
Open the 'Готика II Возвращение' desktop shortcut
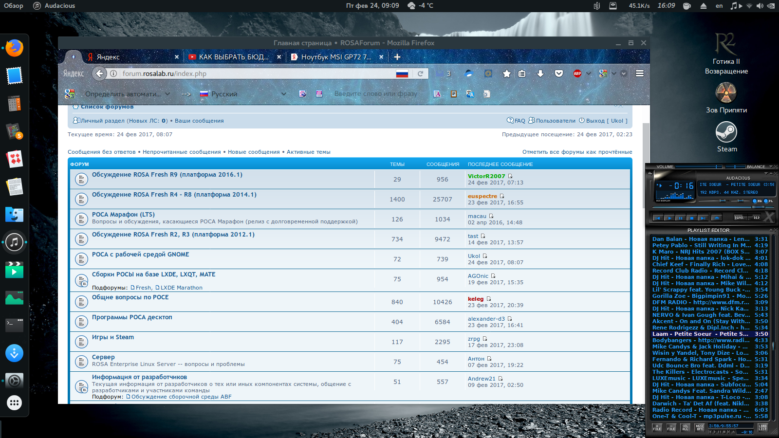[x=726, y=53]
